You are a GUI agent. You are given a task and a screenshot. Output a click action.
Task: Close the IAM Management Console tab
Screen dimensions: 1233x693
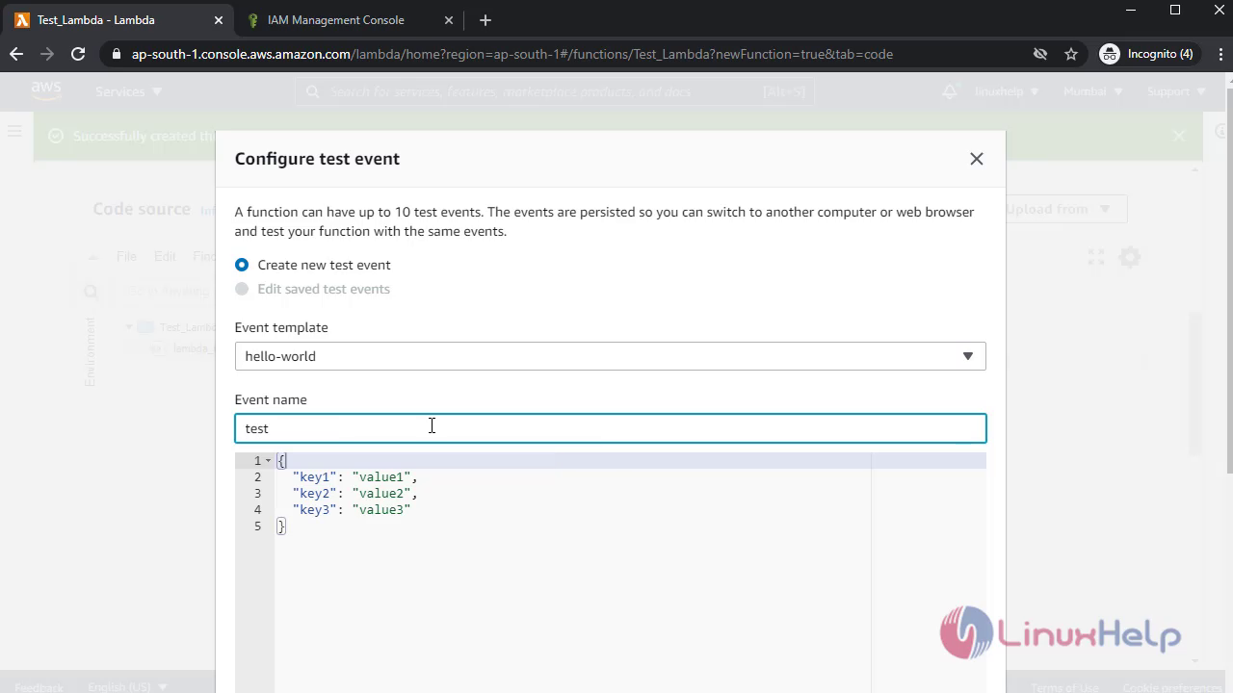pos(449,20)
